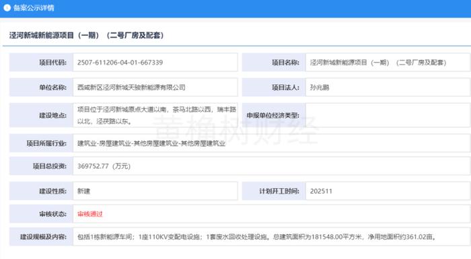
Task: Click the empty 申报单位经济类型 field
Action: click(388, 116)
